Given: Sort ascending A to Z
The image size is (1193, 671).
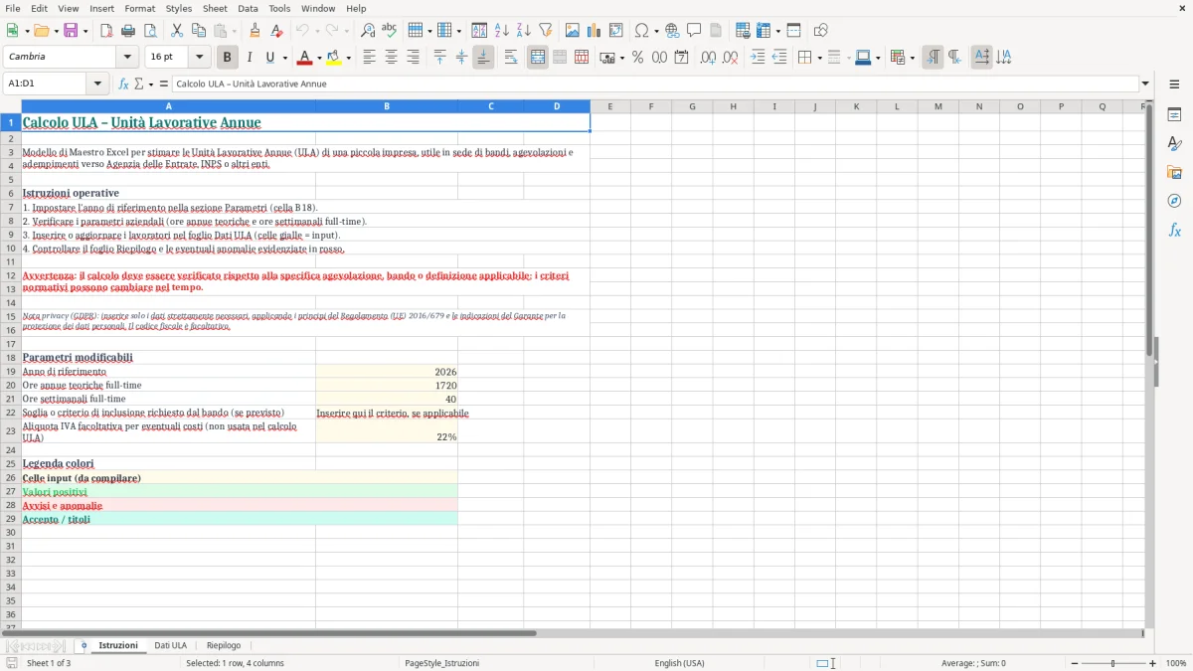Looking at the screenshot, I should click(x=502, y=31).
